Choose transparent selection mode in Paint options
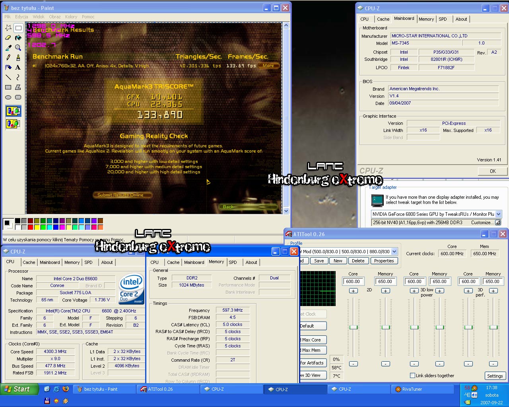509x407 pixels. [x=13, y=124]
